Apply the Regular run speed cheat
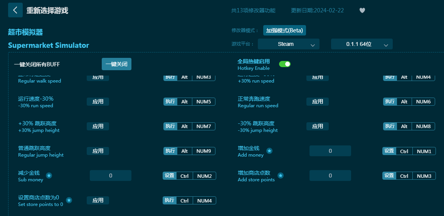The width and height of the screenshot is (444, 216). click(x=318, y=101)
